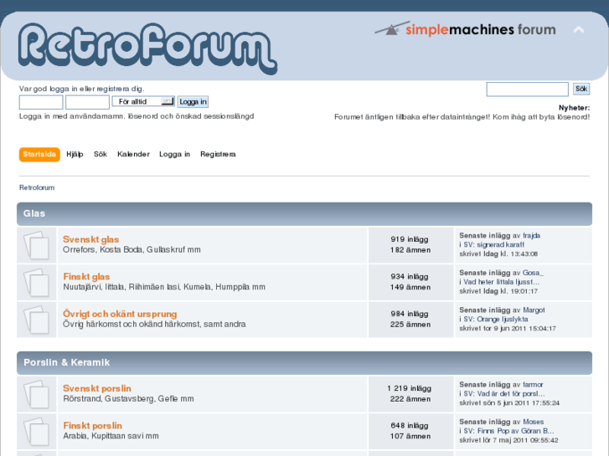Click the board icon next to Finskt glas
The height and width of the screenshot is (456, 609).
tap(37, 282)
